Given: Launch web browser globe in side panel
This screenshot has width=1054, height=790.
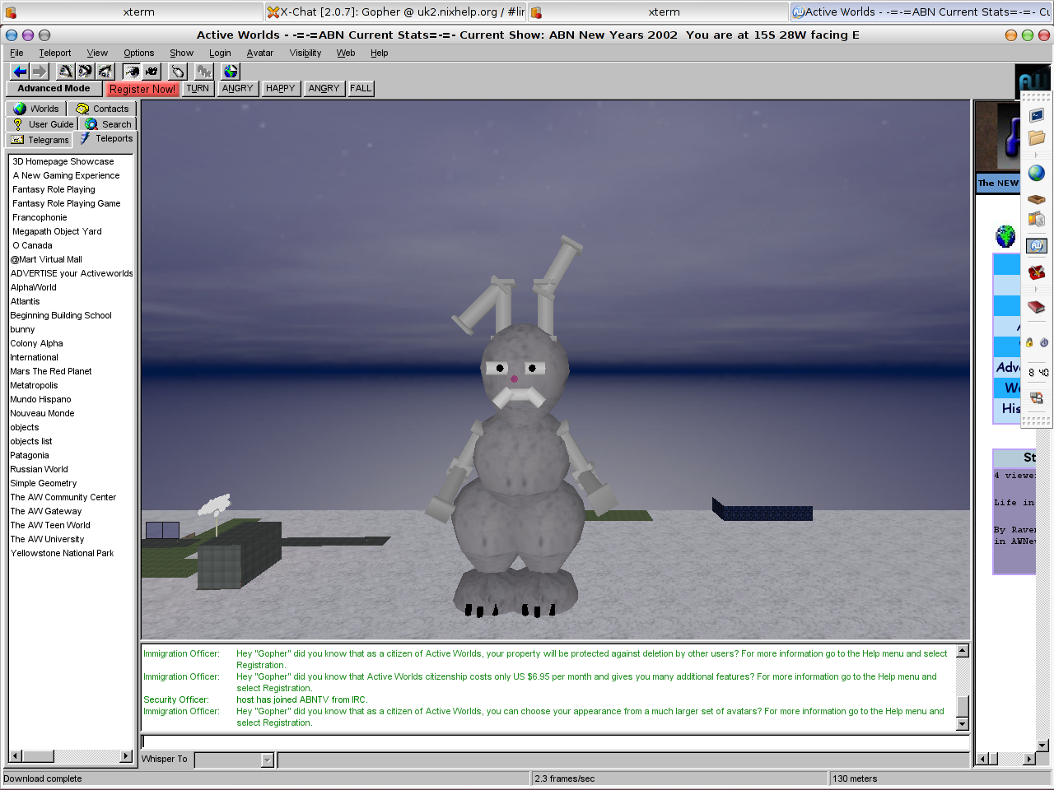Looking at the screenshot, I should (x=1037, y=173).
